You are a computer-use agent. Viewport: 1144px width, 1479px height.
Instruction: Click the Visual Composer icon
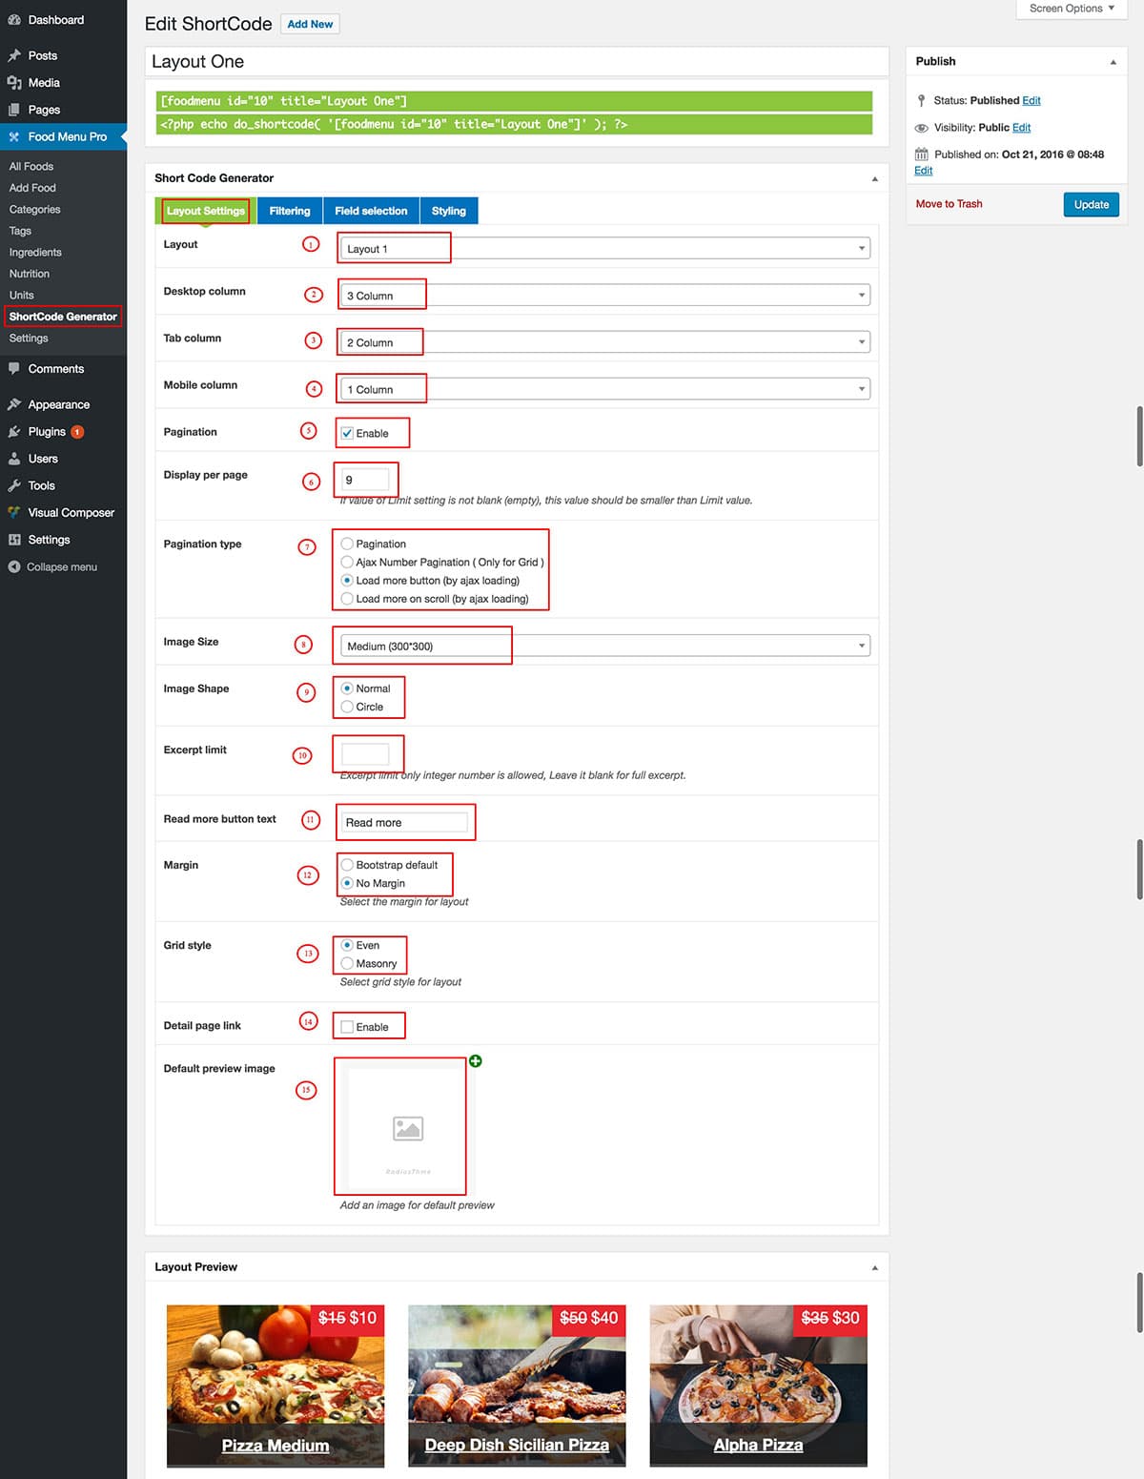tap(14, 513)
